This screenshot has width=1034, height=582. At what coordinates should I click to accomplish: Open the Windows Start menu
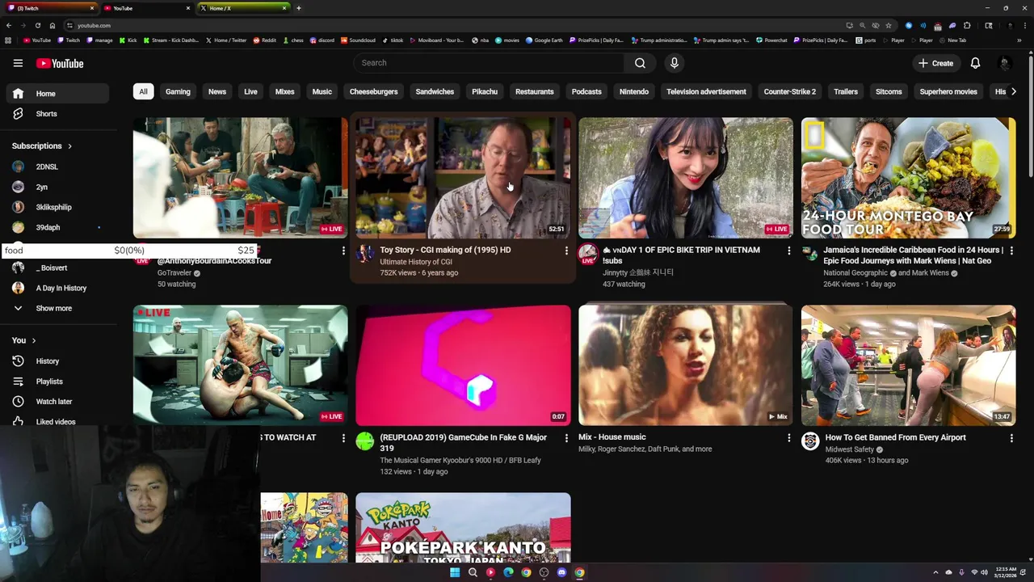(455, 572)
